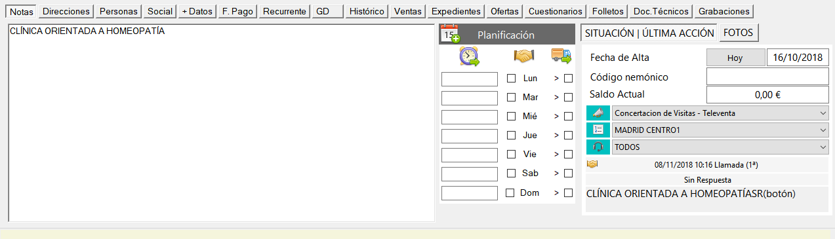Tick the right-side checkbox for Vie
835x239 pixels.
[x=568, y=155]
